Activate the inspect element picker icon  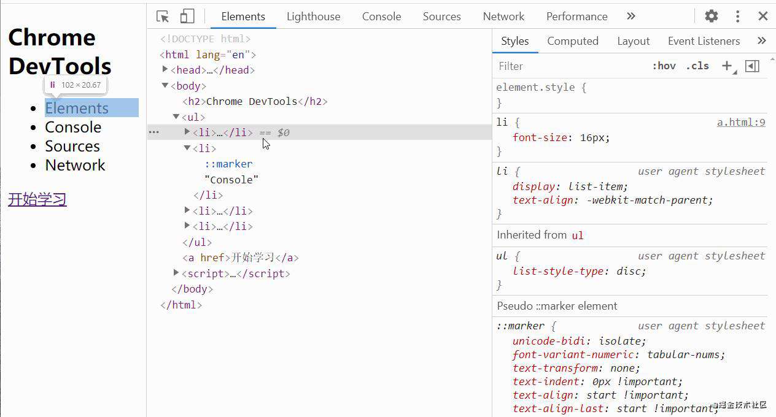[163, 17]
